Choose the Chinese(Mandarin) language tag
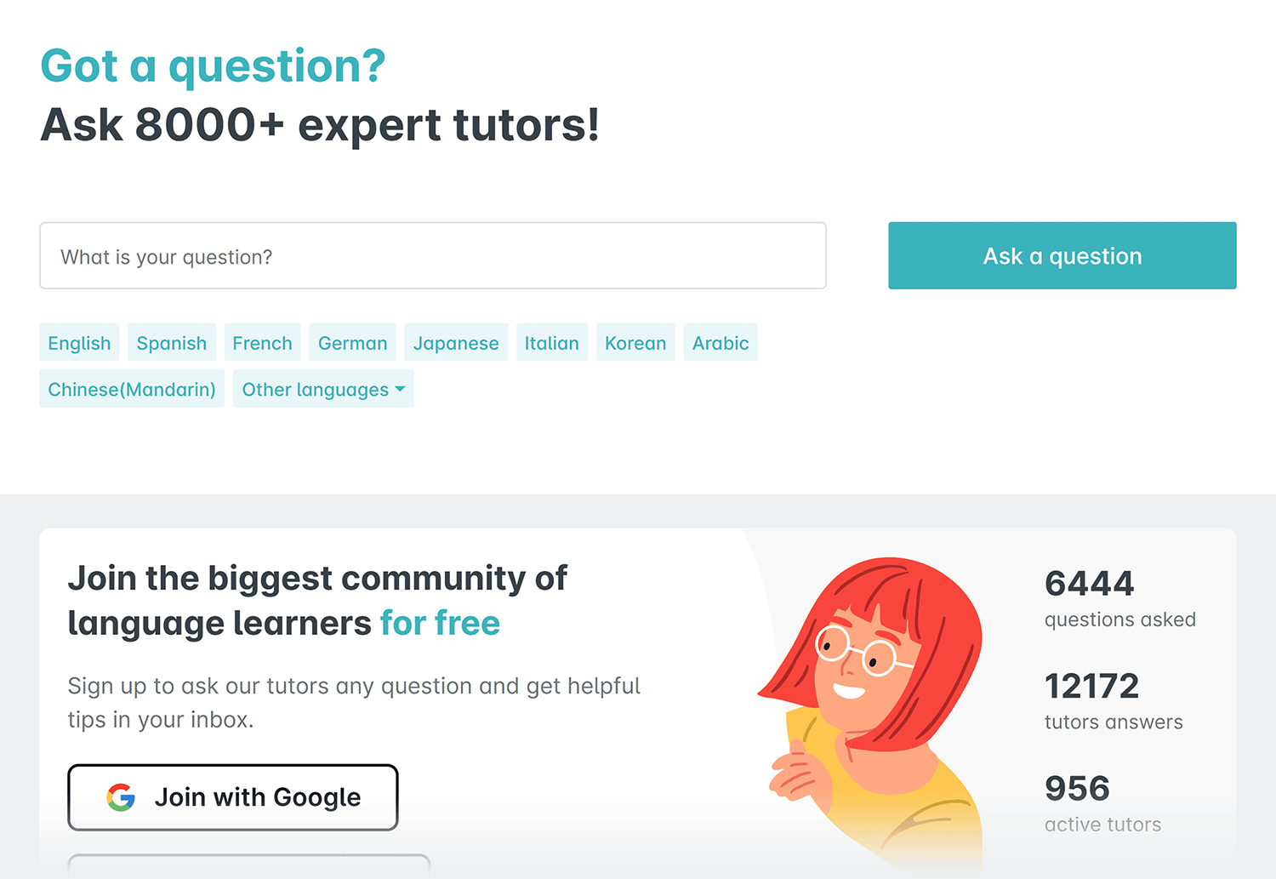The image size is (1276, 879). click(132, 388)
